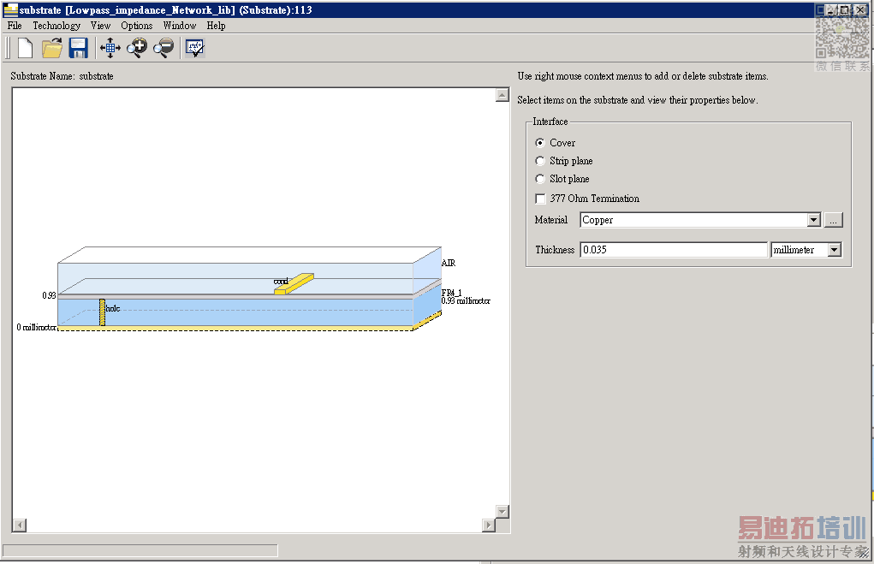The width and height of the screenshot is (874, 564).
Task: Select the Cover interface radio button
Action: point(539,143)
